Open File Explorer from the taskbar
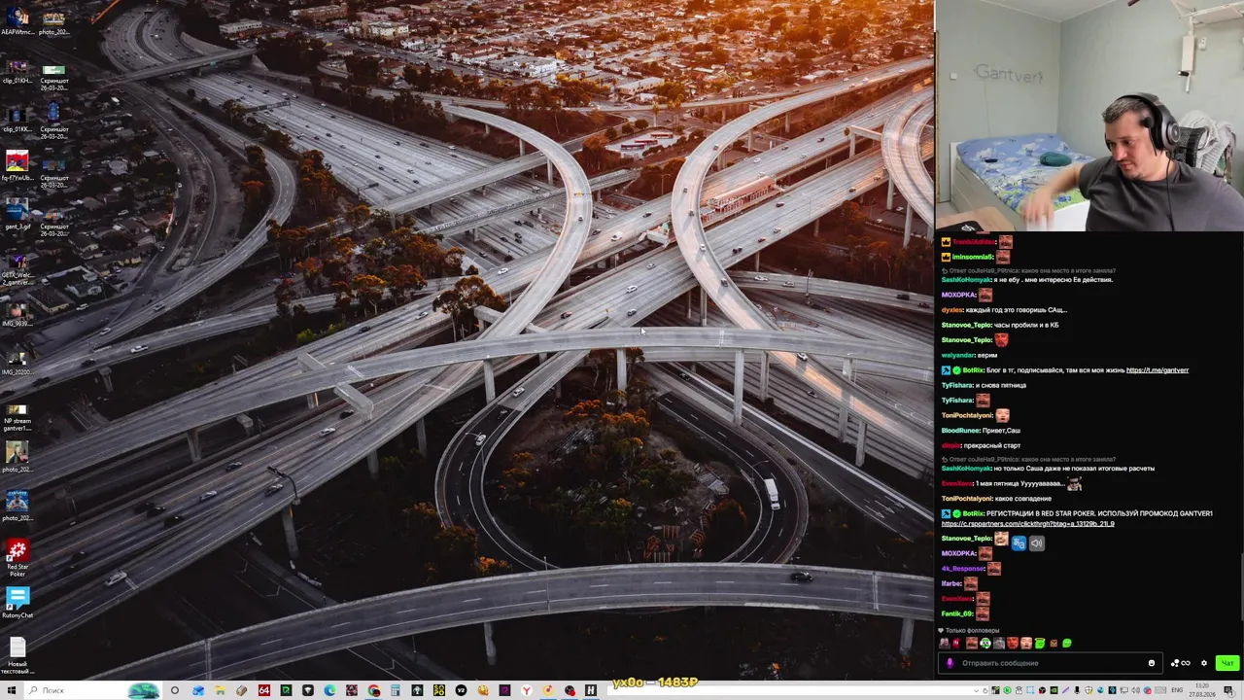Viewport: 1244px width, 700px height. click(x=221, y=690)
